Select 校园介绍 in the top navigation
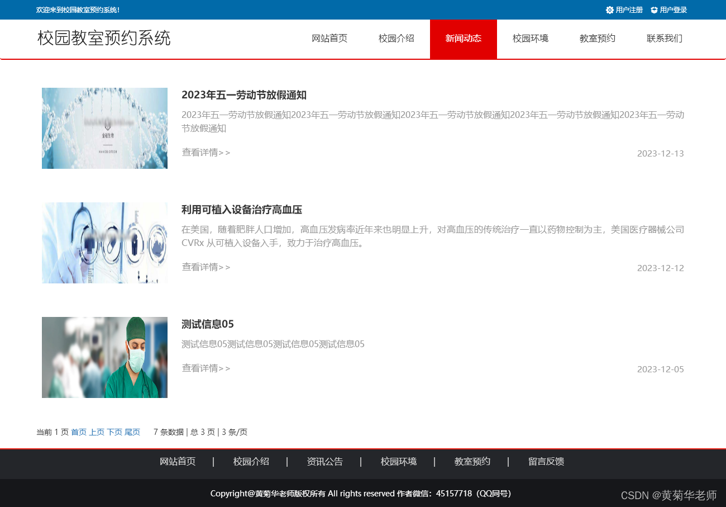 coord(397,39)
